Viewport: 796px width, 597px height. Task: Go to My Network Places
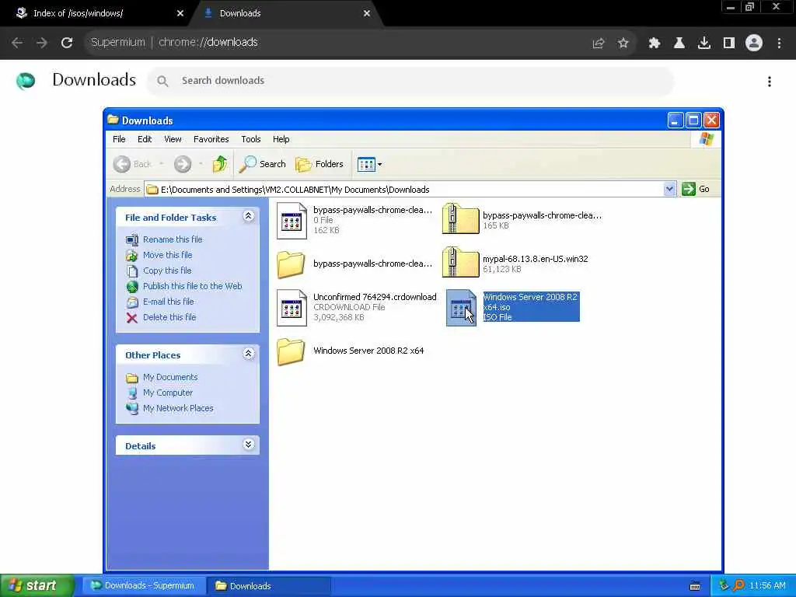[178, 408]
